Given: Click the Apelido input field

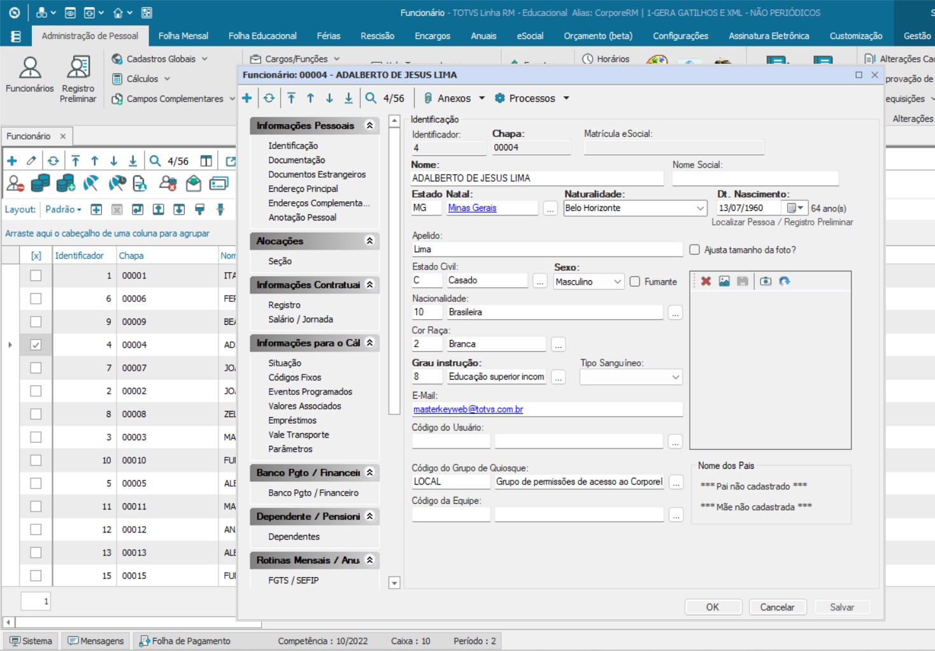Looking at the screenshot, I should pyautogui.click(x=546, y=249).
